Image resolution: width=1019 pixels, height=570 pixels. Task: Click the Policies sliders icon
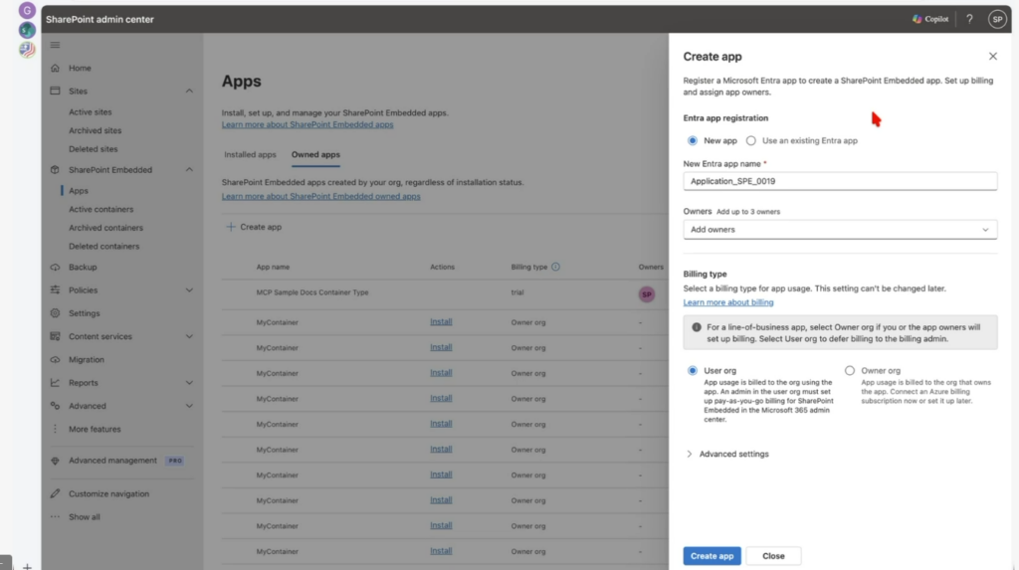56,289
